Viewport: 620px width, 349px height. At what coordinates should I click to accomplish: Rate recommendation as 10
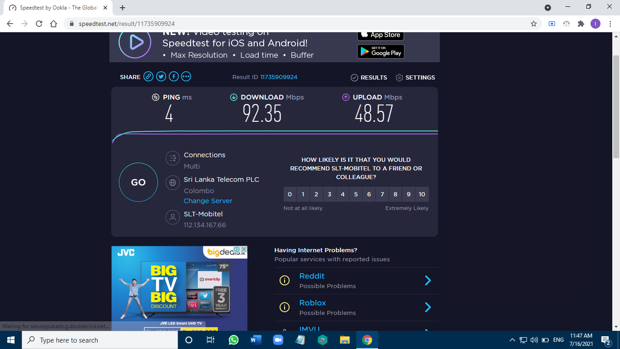[422, 194]
